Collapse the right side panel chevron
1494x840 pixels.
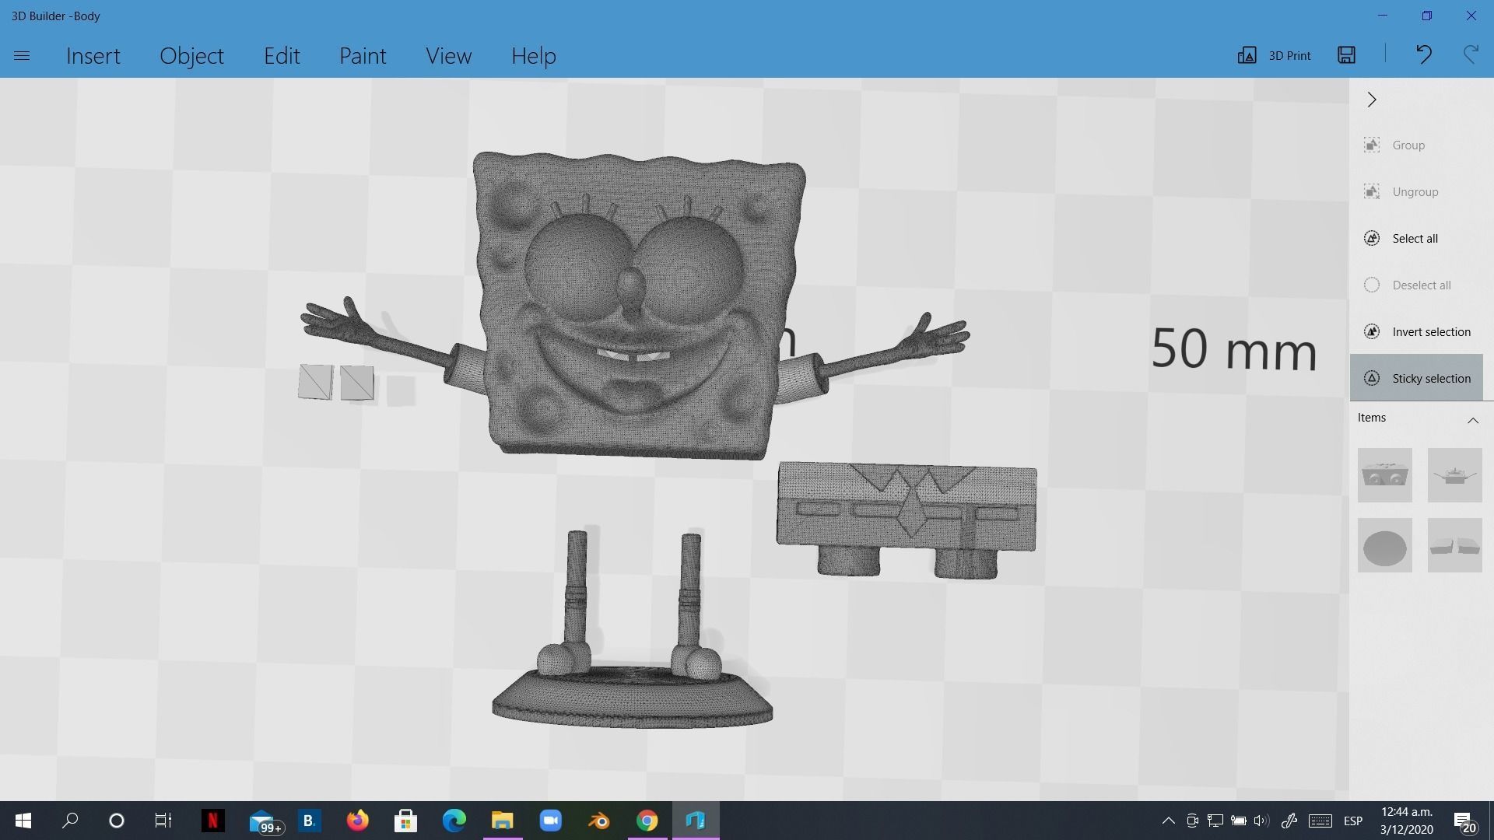click(x=1372, y=100)
